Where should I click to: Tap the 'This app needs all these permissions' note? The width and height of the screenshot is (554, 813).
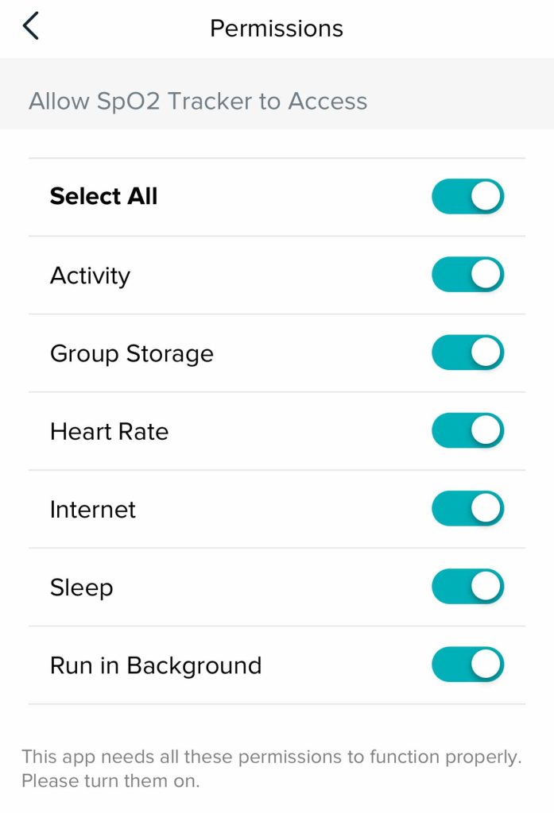click(x=271, y=757)
